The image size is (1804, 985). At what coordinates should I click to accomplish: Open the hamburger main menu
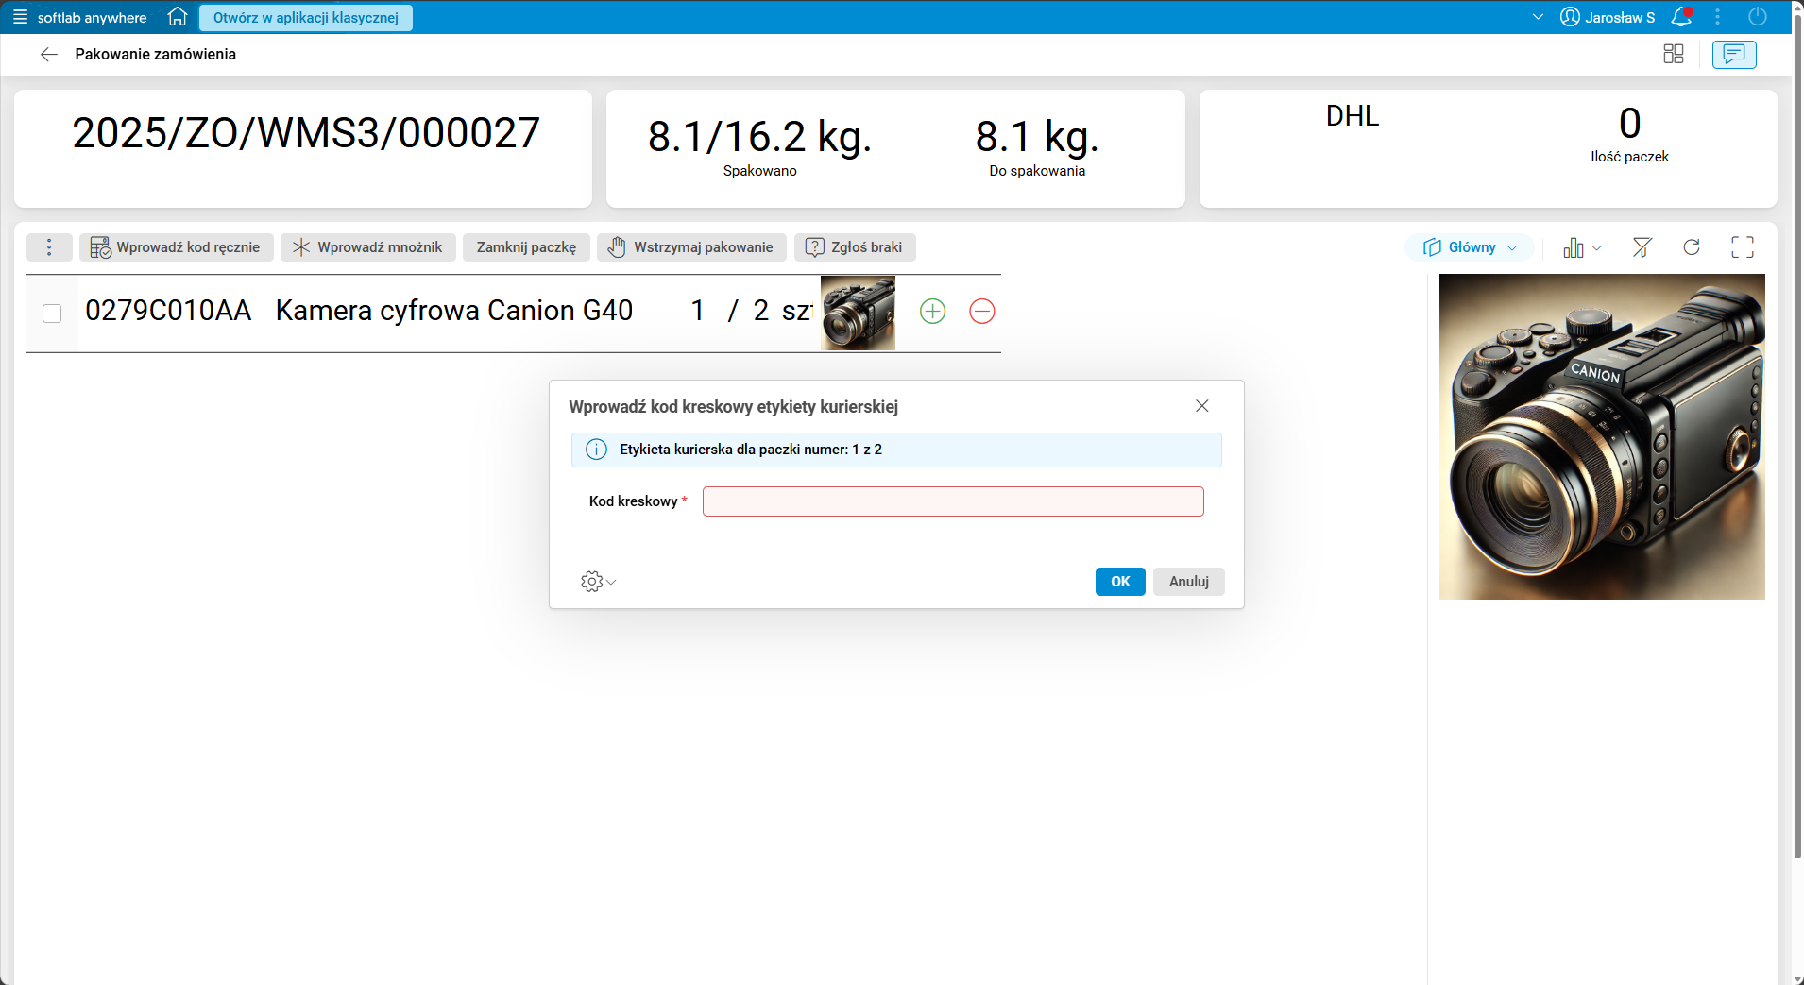(x=20, y=17)
